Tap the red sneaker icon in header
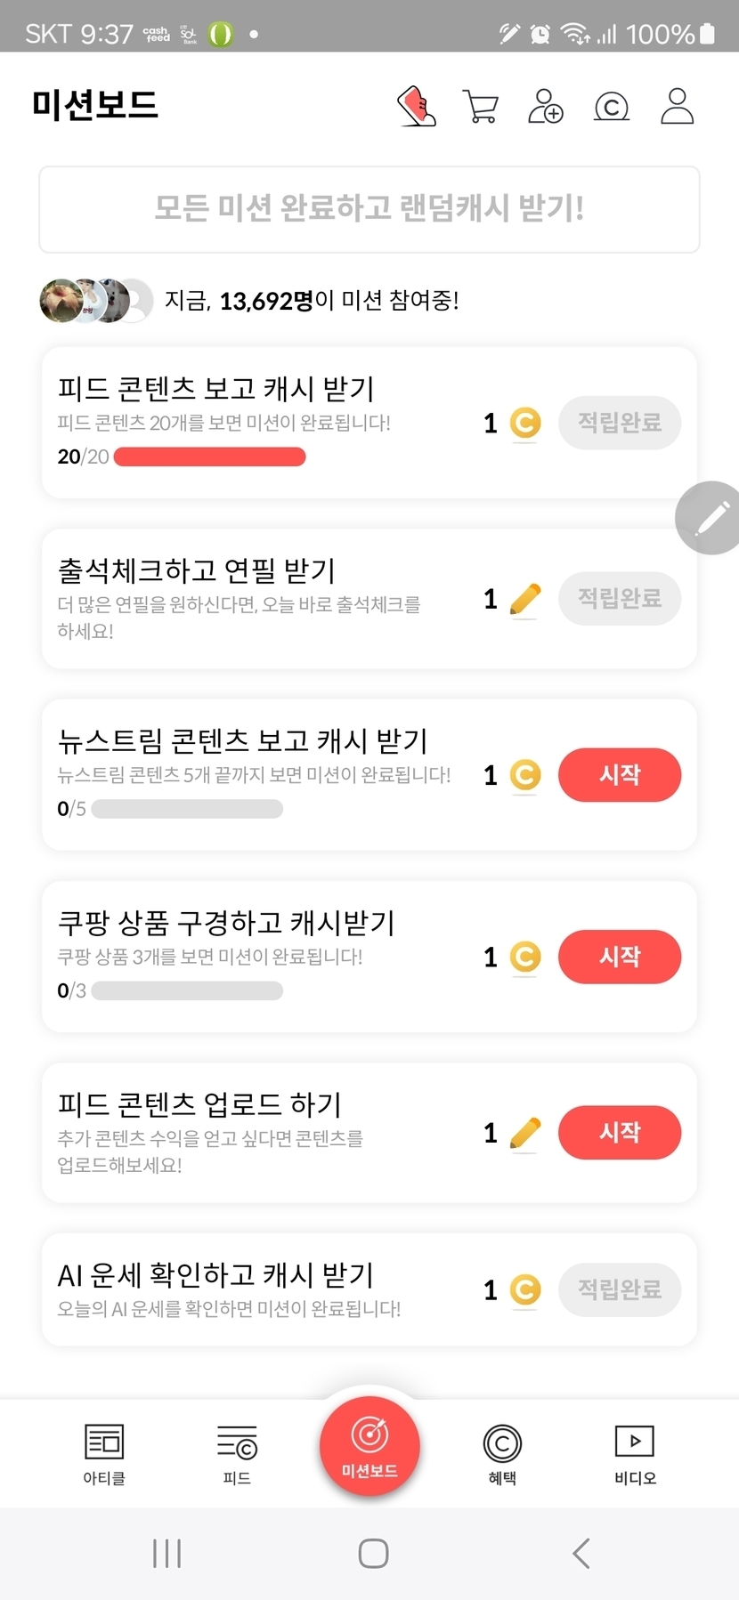This screenshot has height=1600, width=739. coord(417,107)
